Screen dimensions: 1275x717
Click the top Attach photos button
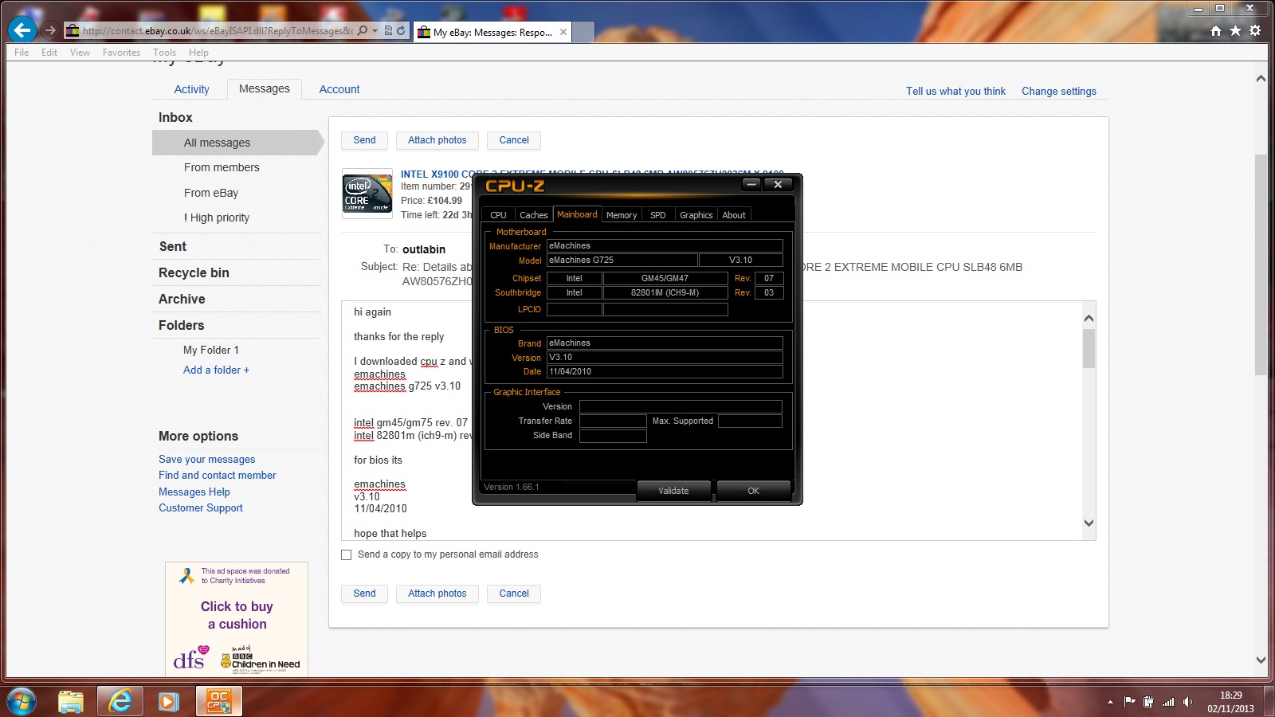pyautogui.click(x=437, y=140)
